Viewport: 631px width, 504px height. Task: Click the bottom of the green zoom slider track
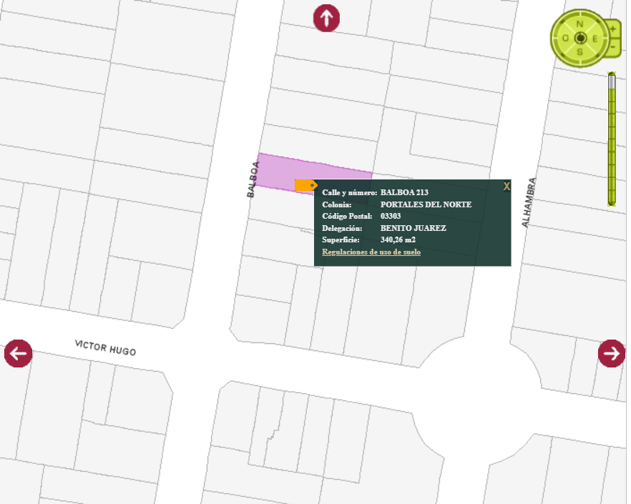tap(612, 201)
